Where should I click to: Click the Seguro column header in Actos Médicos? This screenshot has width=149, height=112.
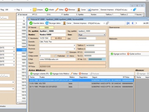click(95, 77)
